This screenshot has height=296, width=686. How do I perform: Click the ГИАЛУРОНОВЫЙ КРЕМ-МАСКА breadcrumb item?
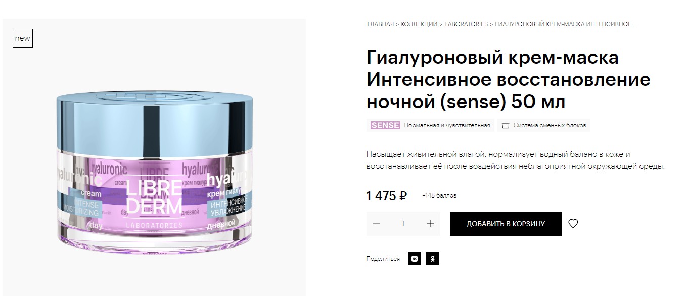(565, 24)
